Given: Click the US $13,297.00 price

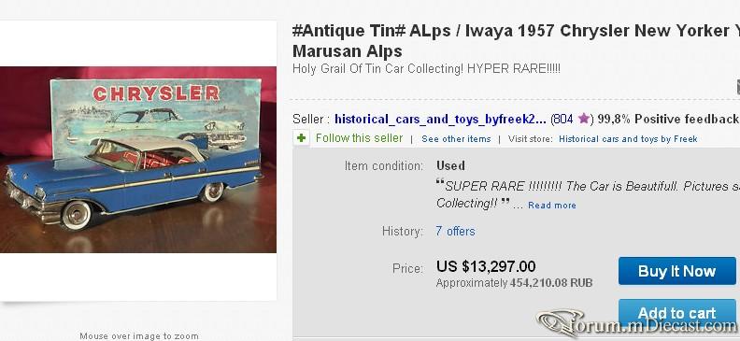Looking at the screenshot, I should click(486, 266).
